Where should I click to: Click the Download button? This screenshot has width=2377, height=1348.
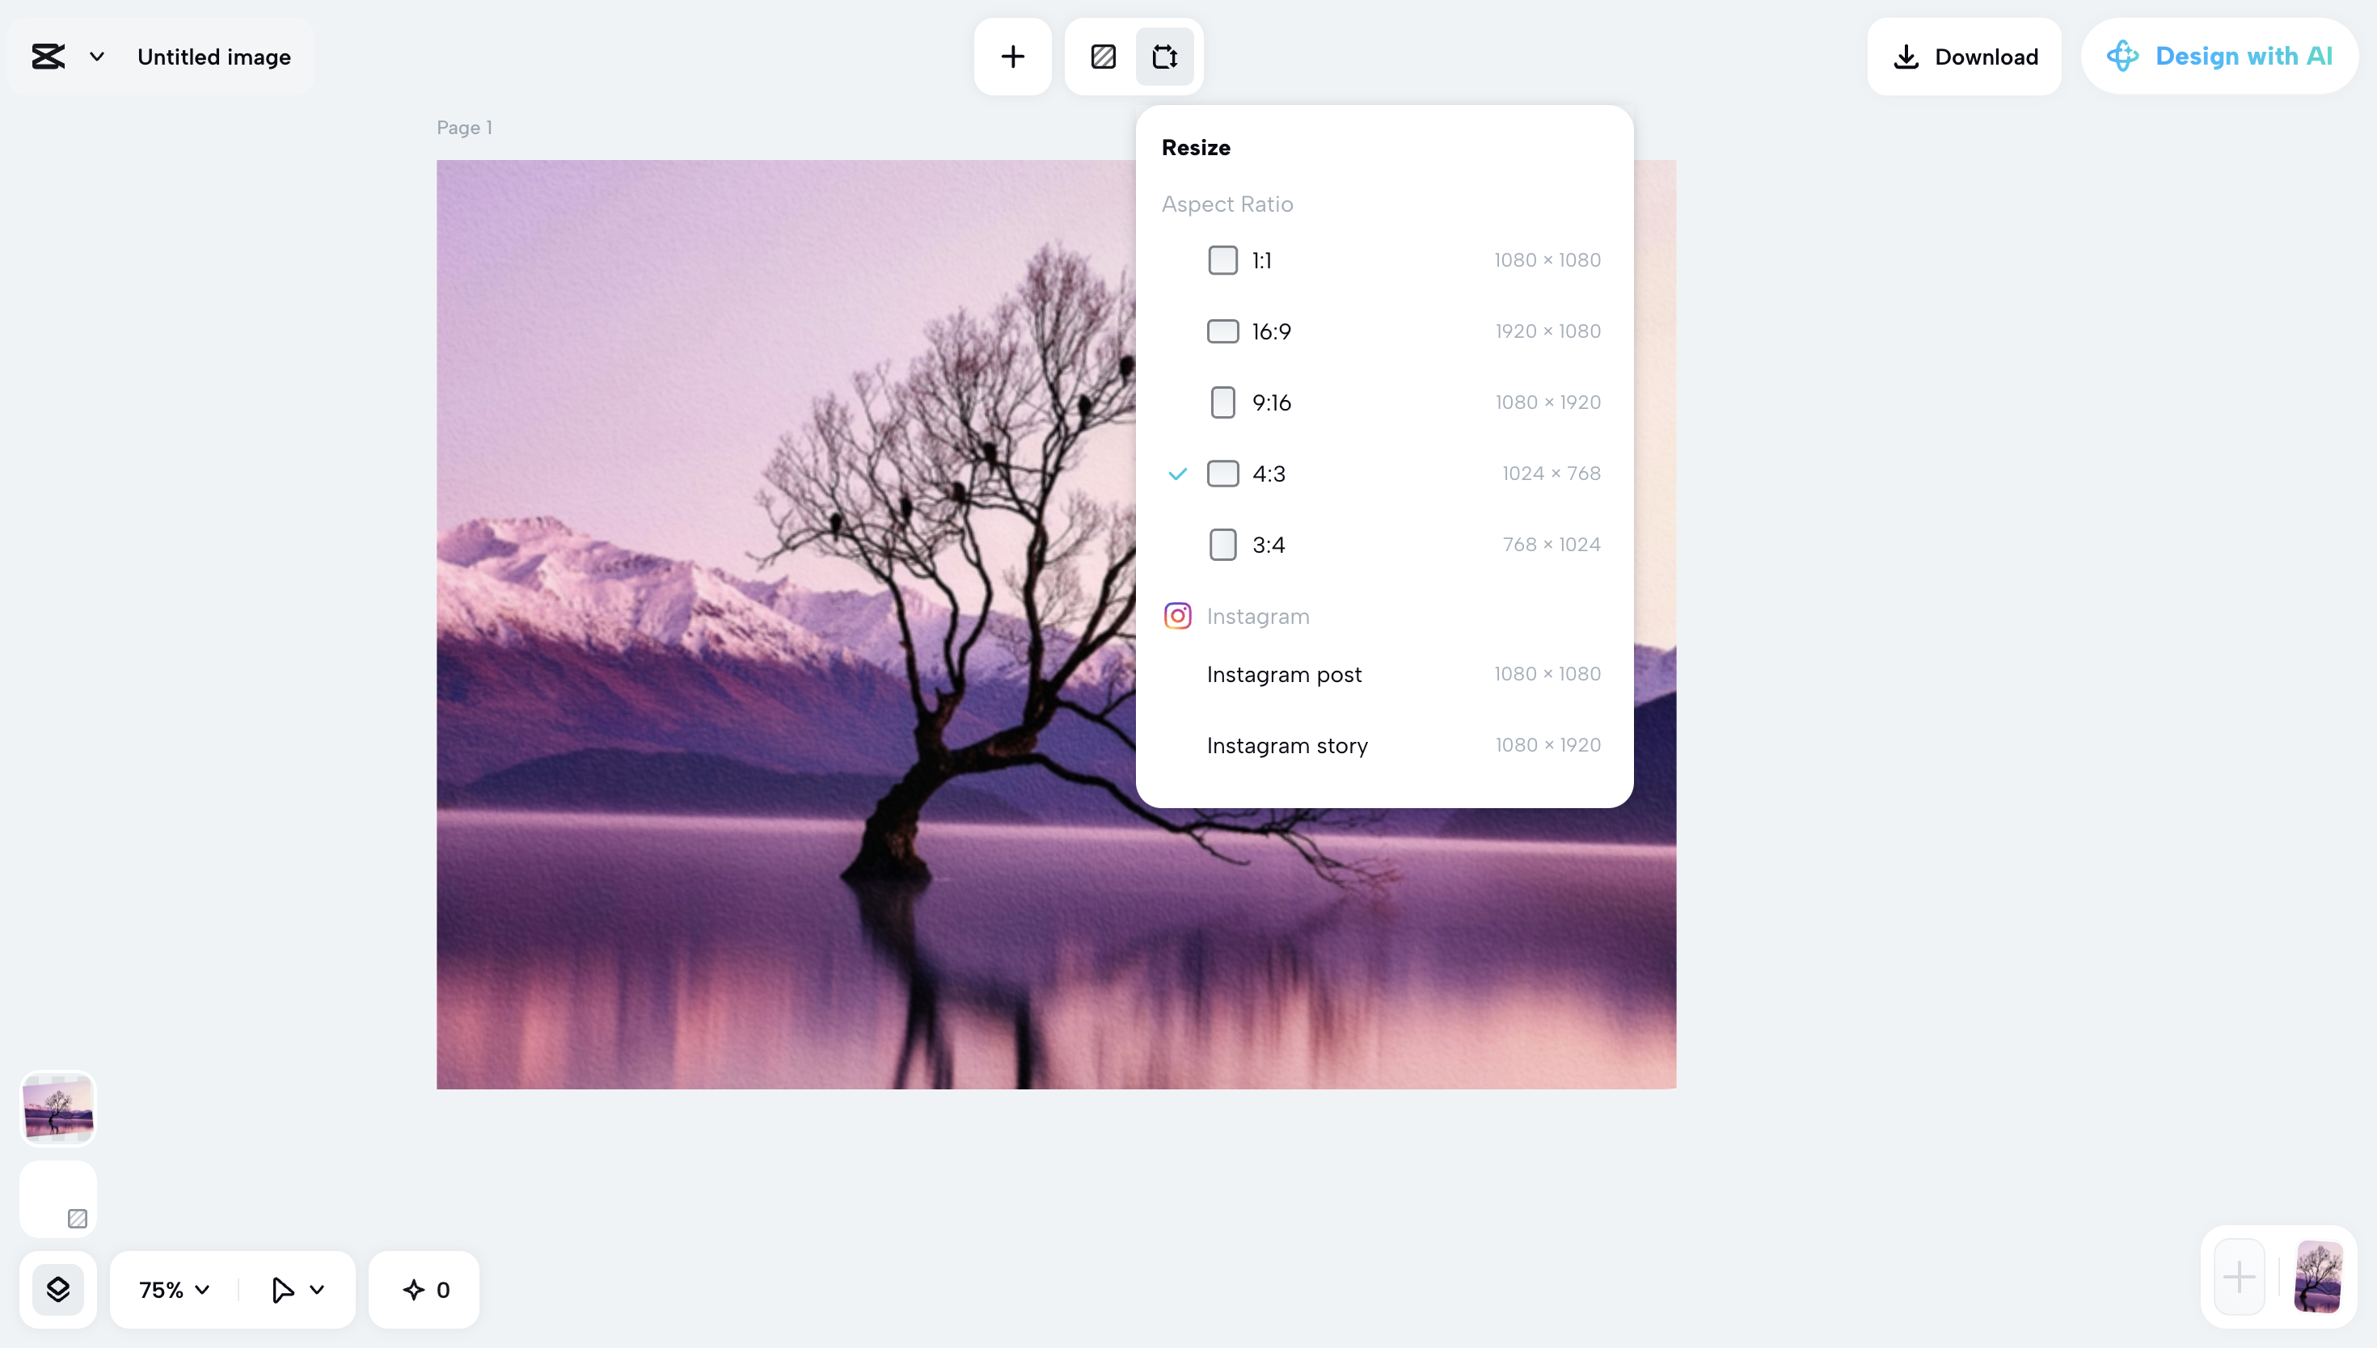1964,57
